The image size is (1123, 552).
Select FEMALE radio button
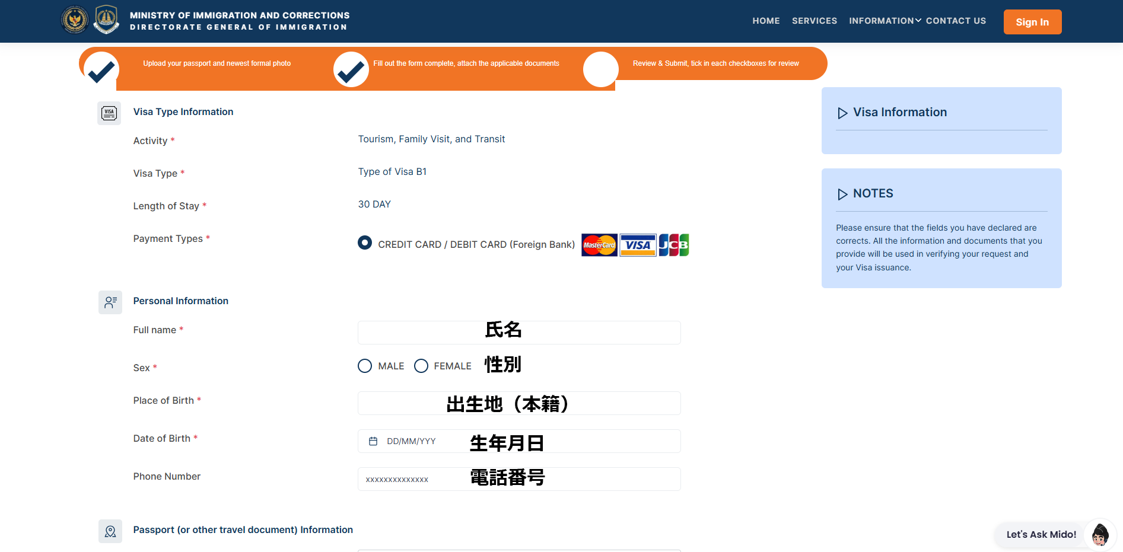421,366
